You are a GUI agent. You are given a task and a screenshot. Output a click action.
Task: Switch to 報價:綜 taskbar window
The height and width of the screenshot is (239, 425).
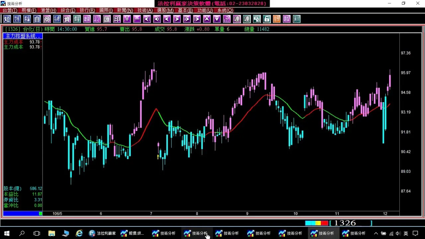(x=133, y=233)
